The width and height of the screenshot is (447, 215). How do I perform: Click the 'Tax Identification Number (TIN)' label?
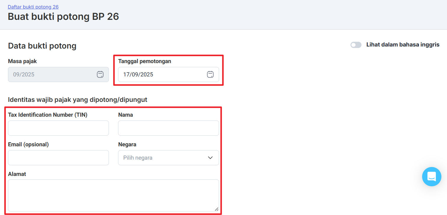[48, 115]
